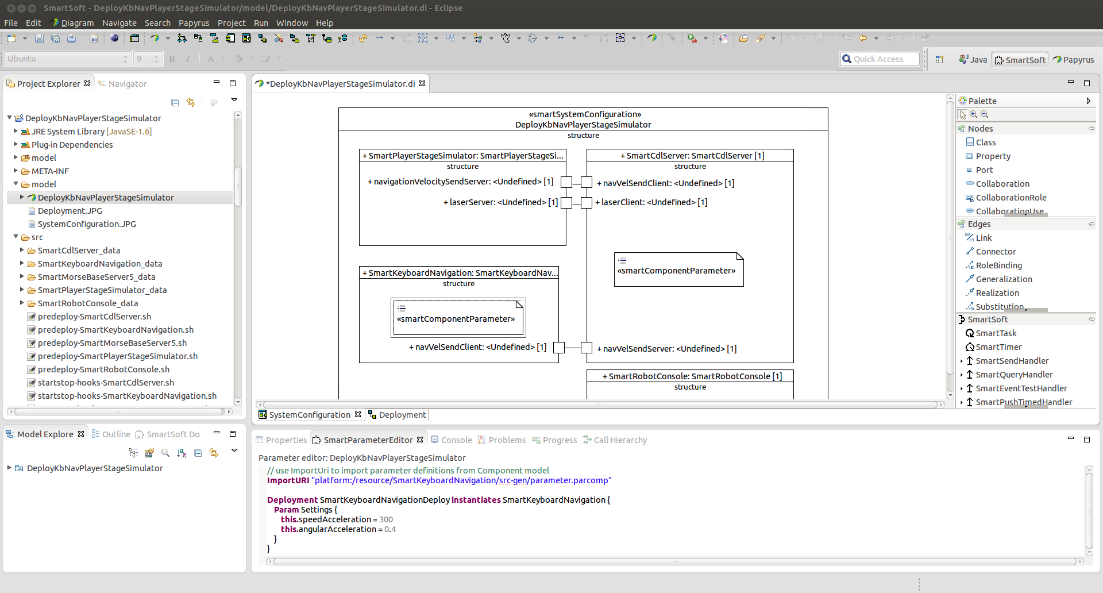Click Collapse All in Model Explorer
Viewport: 1103px width, 593px height.
[198, 453]
